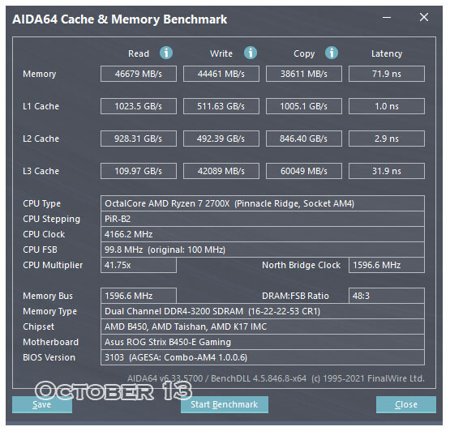Screen dimensions: 450x431
Task: Select the L1 Cache Read value field
Action: pos(139,106)
